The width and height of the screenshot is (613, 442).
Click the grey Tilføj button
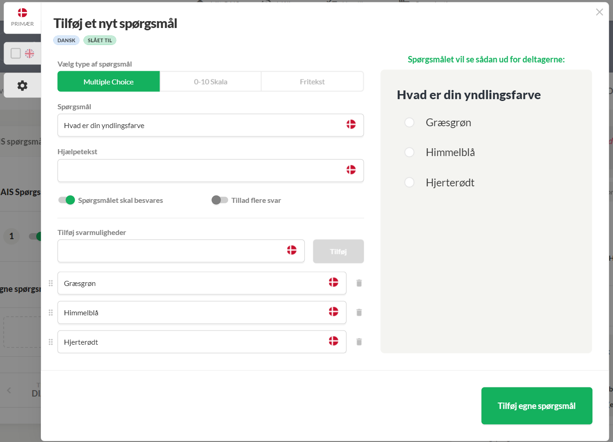[x=339, y=252]
